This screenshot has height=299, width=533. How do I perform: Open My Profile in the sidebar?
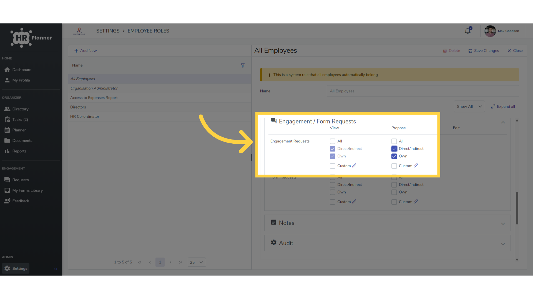click(x=17, y=80)
